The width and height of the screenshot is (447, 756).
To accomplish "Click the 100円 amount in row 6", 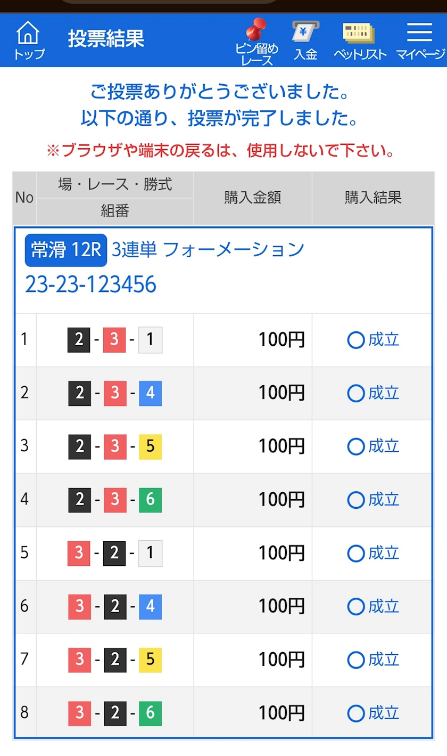I will [x=282, y=606].
